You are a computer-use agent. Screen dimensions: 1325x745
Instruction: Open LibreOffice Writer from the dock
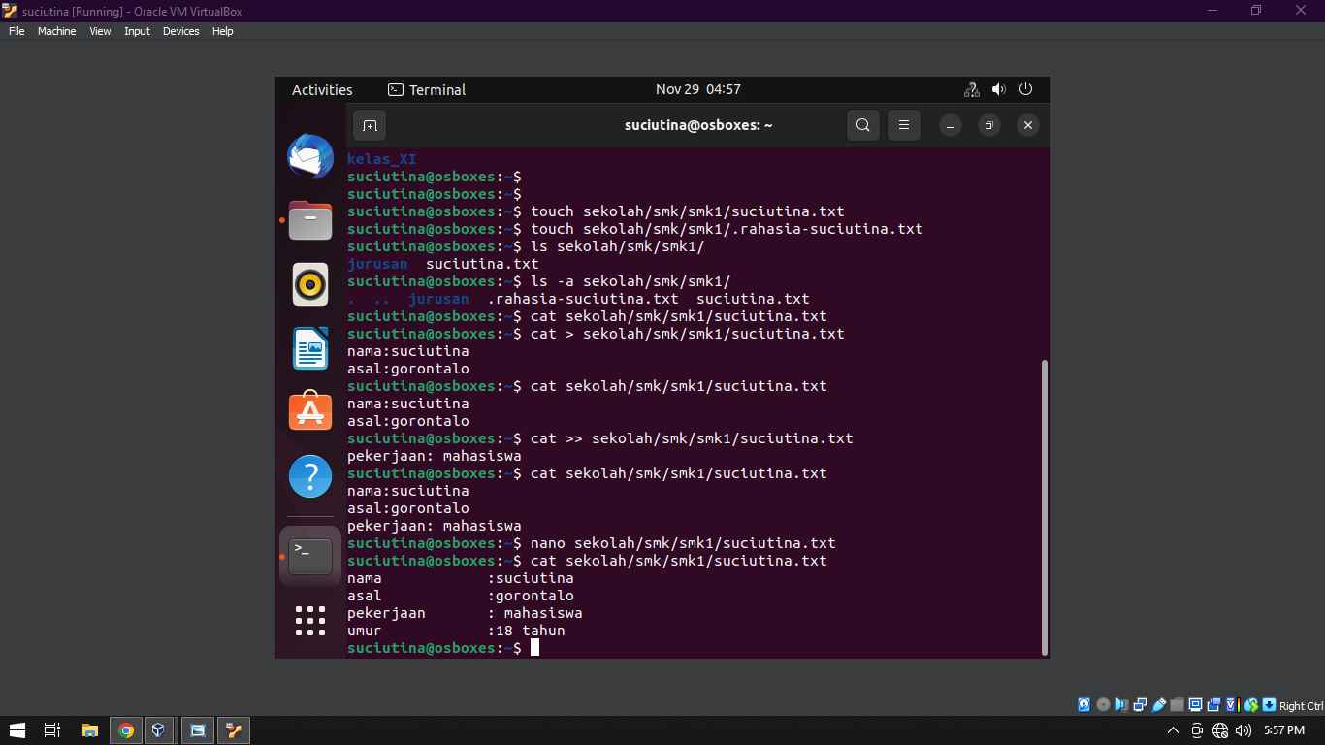pos(310,348)
